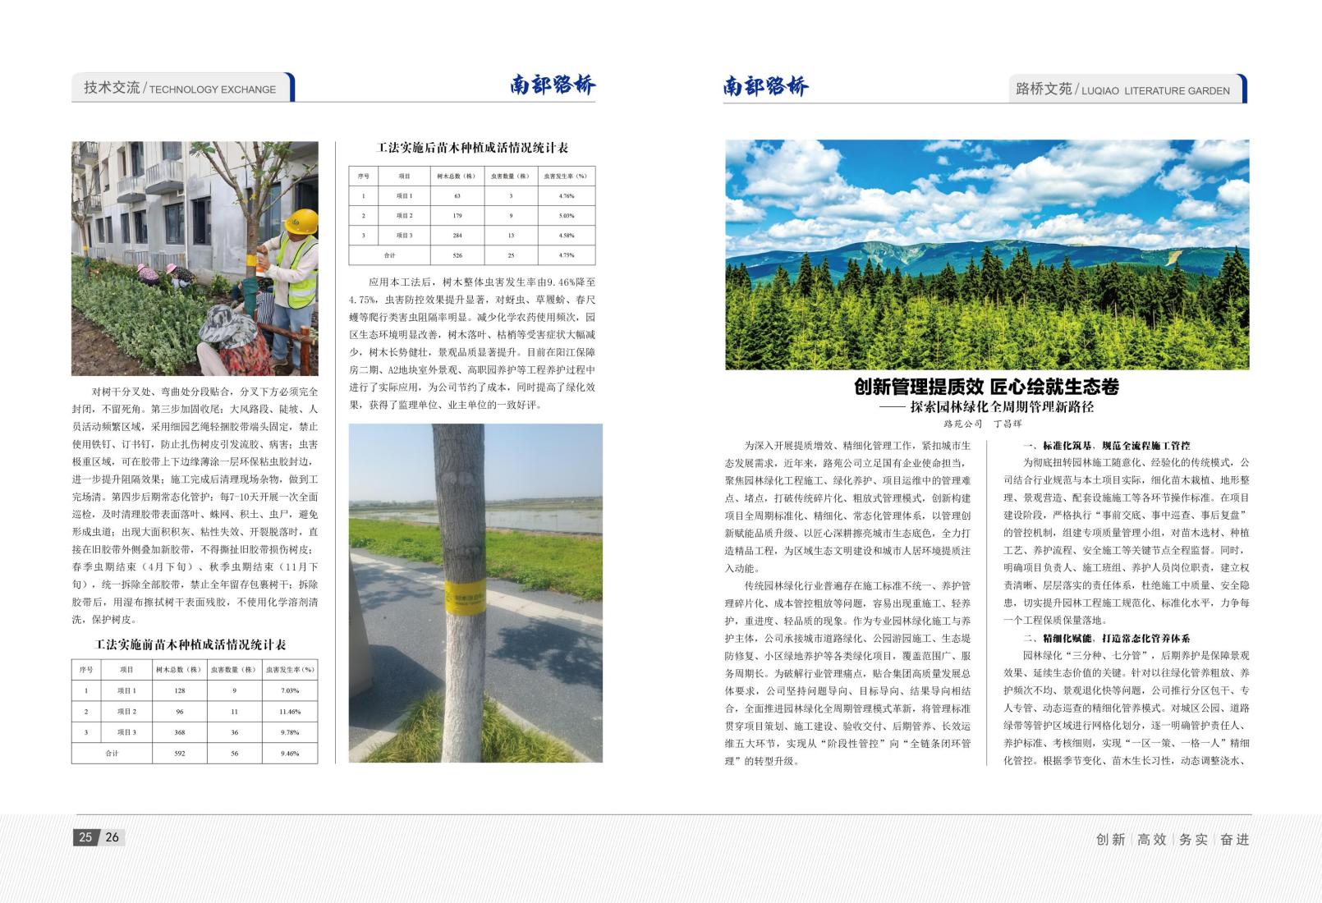Click 务实 in the footer slogan
The image size is (1322, 903).
click(1193, 839)
